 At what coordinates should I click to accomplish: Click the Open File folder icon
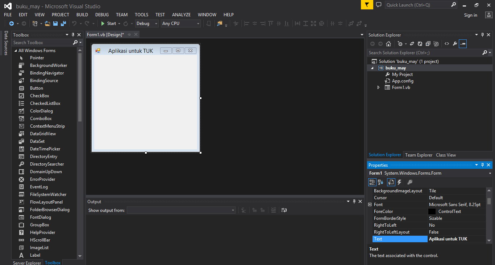[x=47, y=23]
